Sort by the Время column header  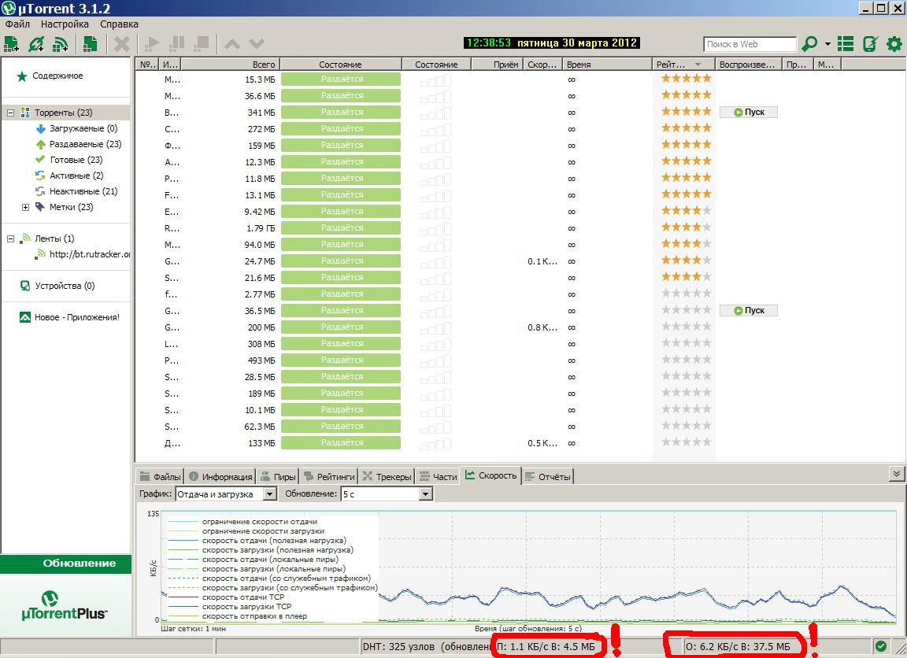tap(607, 65)
